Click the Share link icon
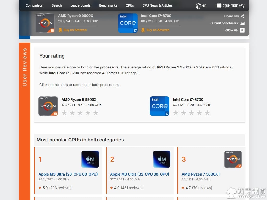 pos(242,16)
